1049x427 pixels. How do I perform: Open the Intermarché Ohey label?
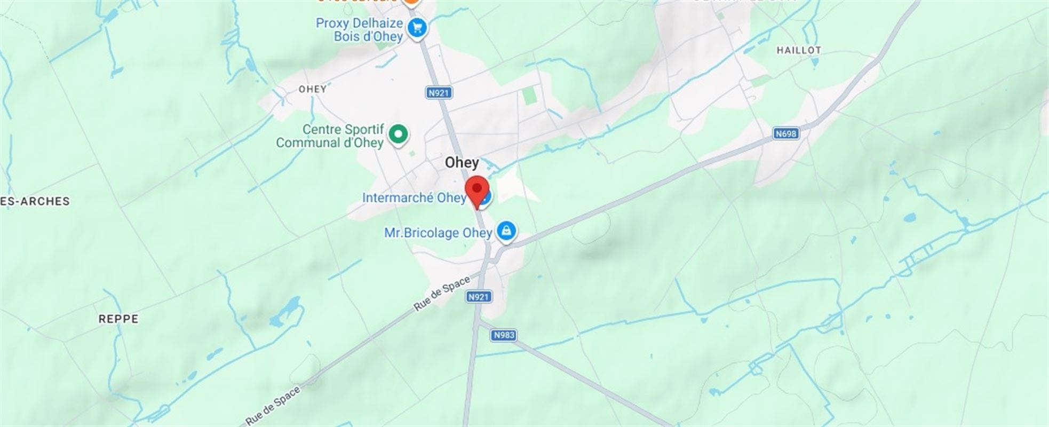(415, 198)
